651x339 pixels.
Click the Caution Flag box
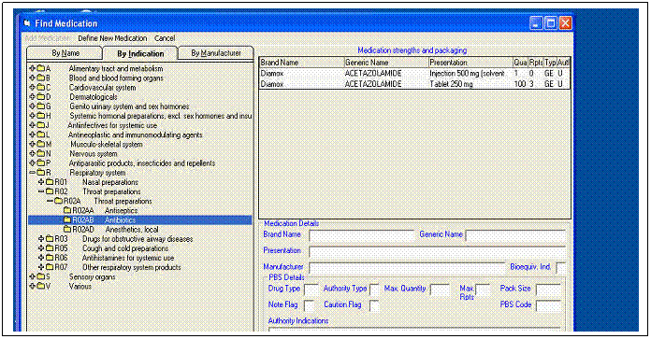[x=374, y=305]
